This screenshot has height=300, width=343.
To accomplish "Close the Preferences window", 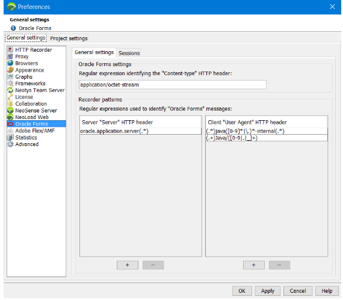I will coord(332,7).
